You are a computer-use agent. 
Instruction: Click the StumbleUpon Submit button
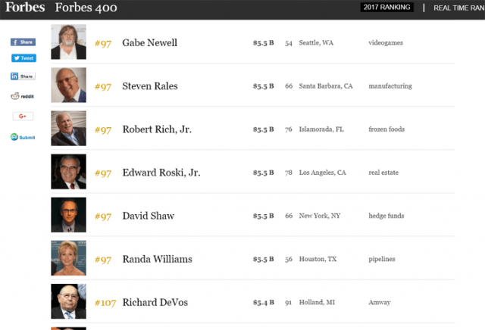[23, 137]
